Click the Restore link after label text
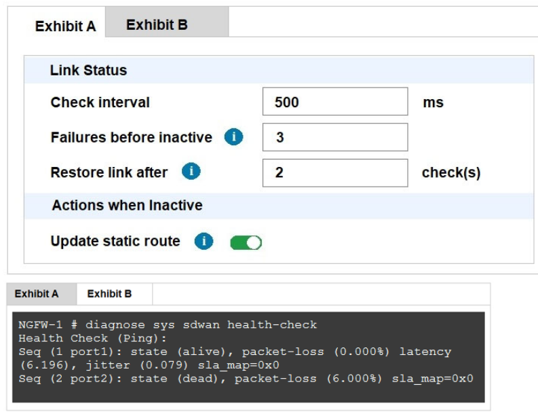 109,172
